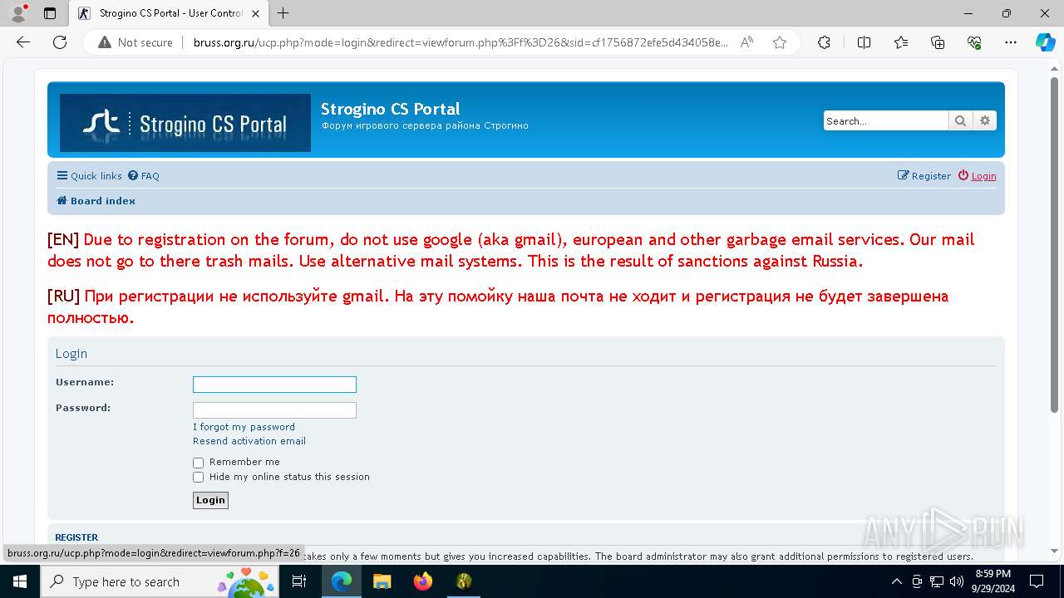
Task: Click Microsoft Edge taskbar icon
Action: click(342, 581)
